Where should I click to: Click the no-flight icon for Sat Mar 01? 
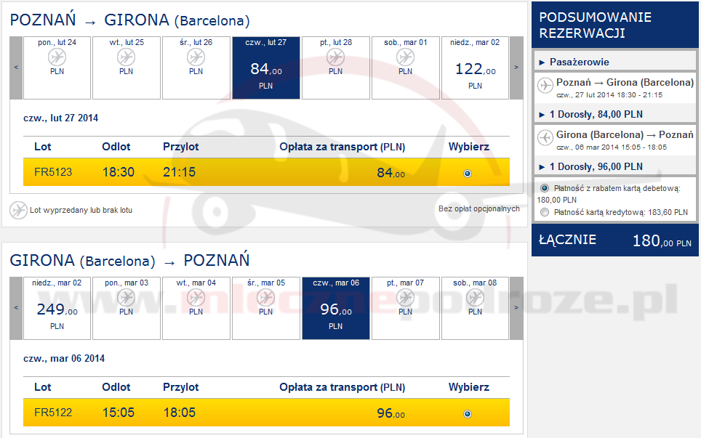pos(405,57)
